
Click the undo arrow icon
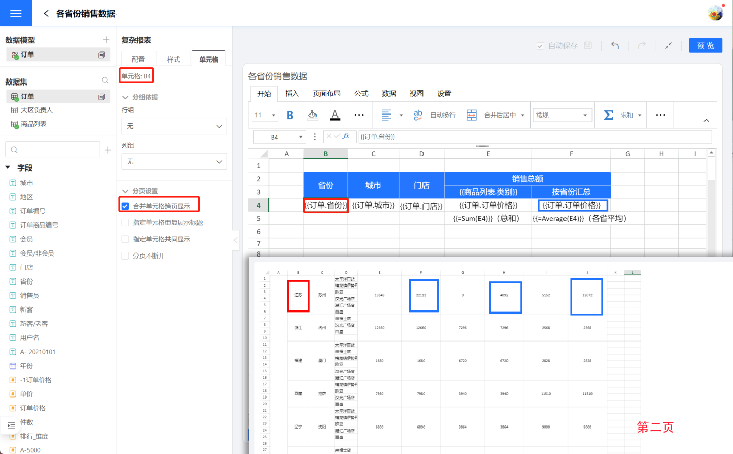pyautogui.click(x=615, y=46)
